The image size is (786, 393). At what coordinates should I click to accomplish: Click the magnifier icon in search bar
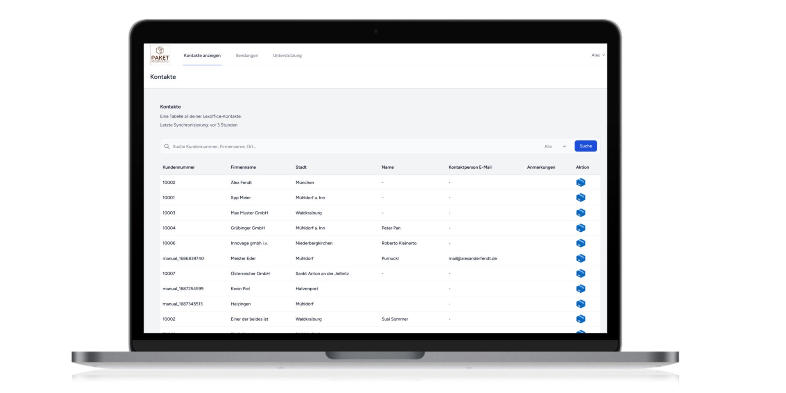pyautogui.click(x=167, y=147)
